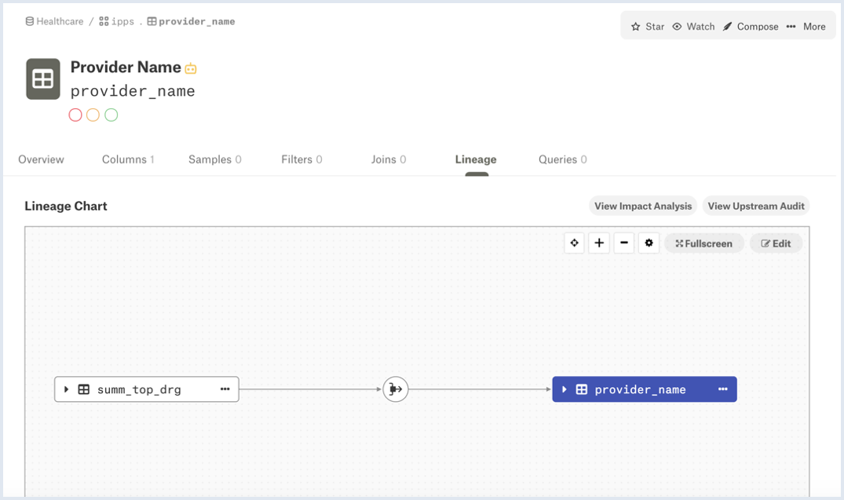Switch to the Joins tab
844x500 pixels.
(388, 159)
